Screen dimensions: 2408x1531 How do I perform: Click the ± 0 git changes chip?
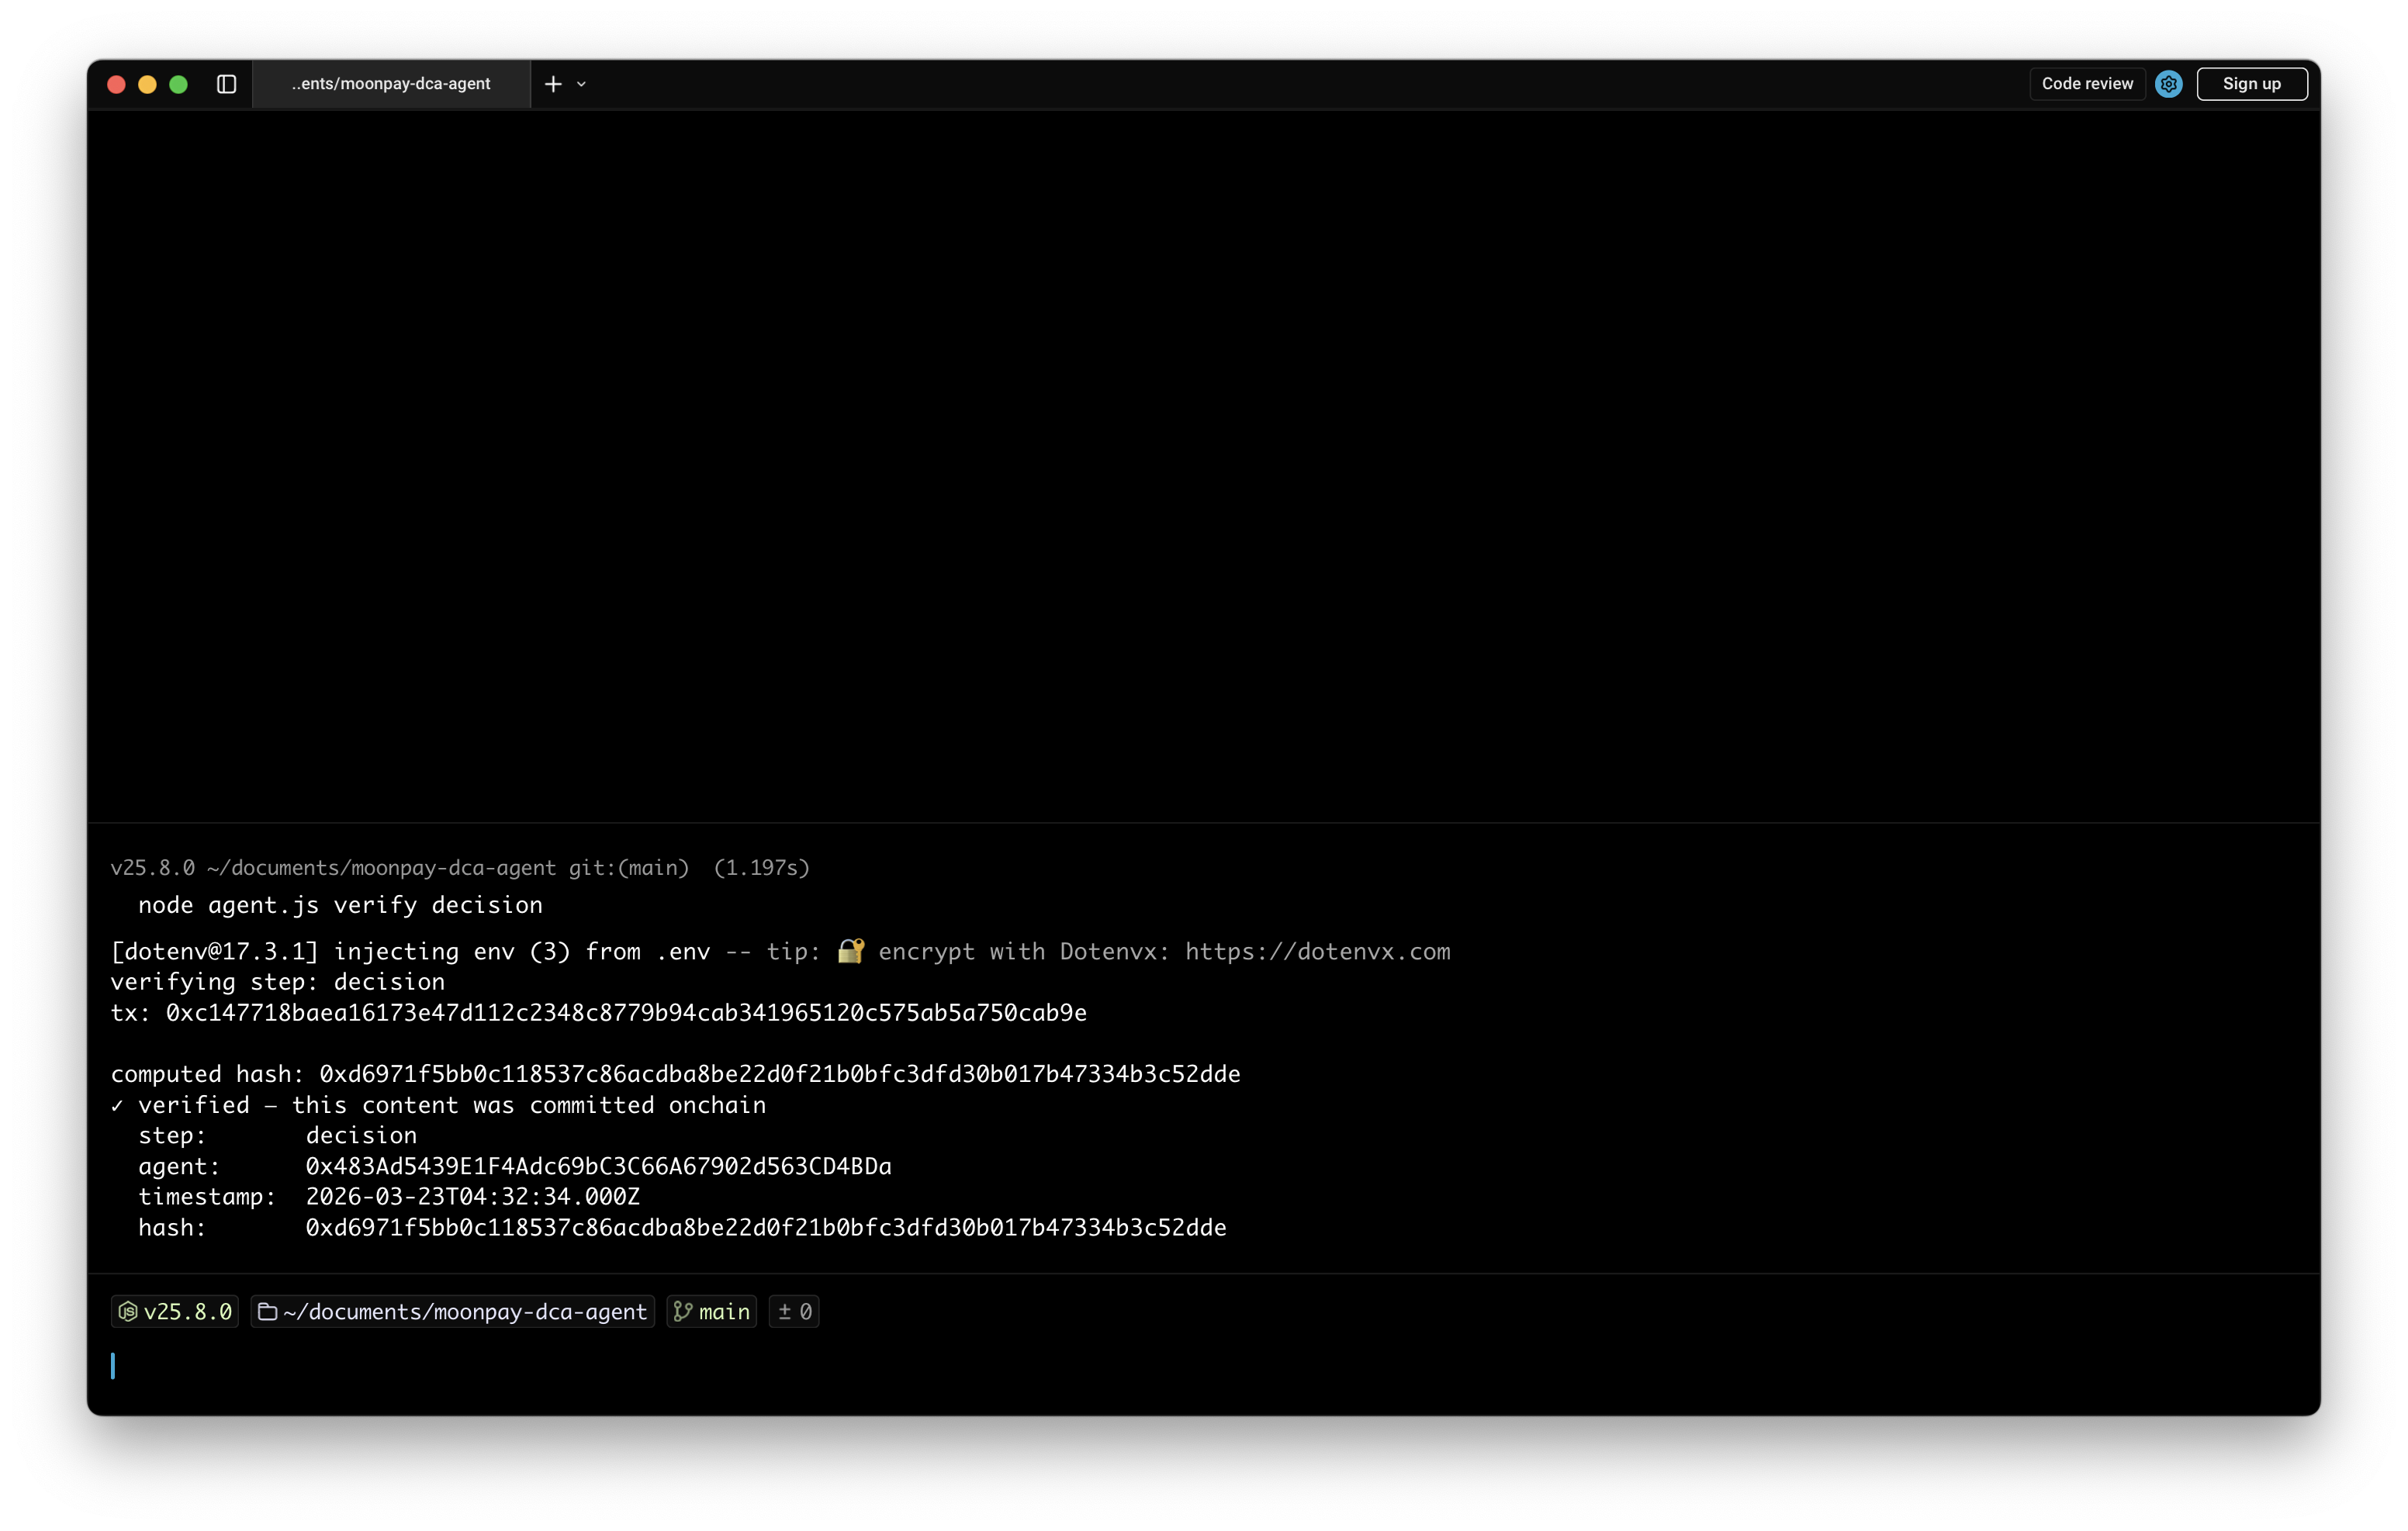(794, 1311)
